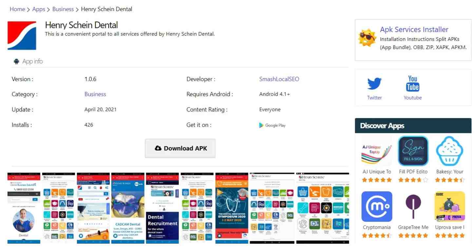Click the Apk Services Installer sun icon
The image size is (475, 248).
[x=367, y=38]
